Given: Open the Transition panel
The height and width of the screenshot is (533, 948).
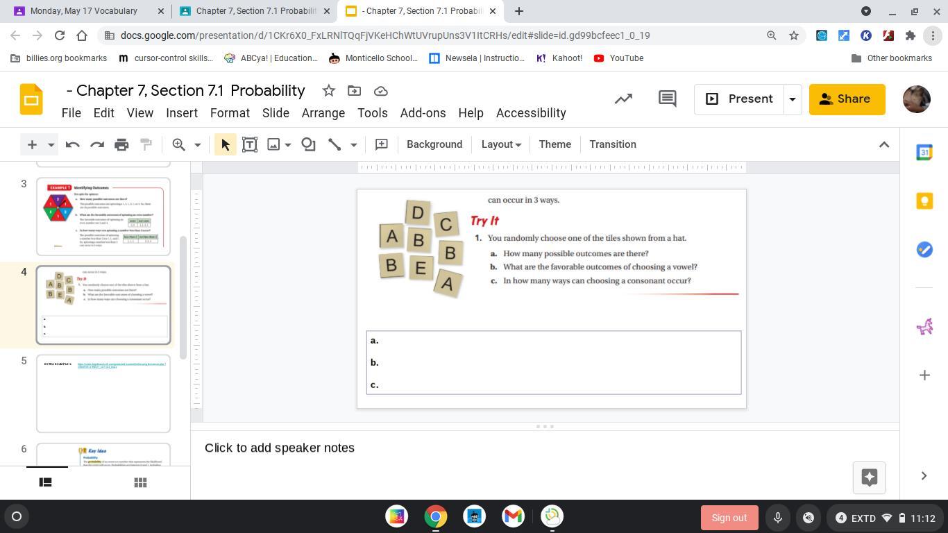Looking at the screenshot, I should [x=613, y=144].
